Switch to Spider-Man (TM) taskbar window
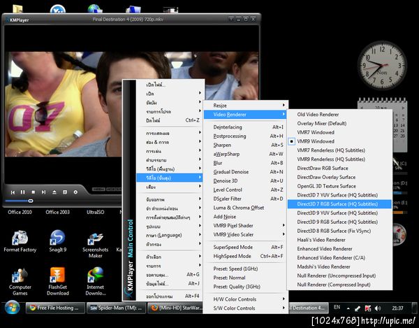Viewport: 419px width, 328px height. (x=116, y=308)
